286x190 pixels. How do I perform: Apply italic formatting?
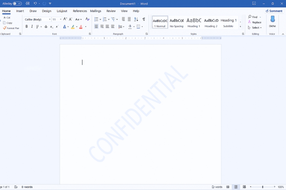point(31,26)
